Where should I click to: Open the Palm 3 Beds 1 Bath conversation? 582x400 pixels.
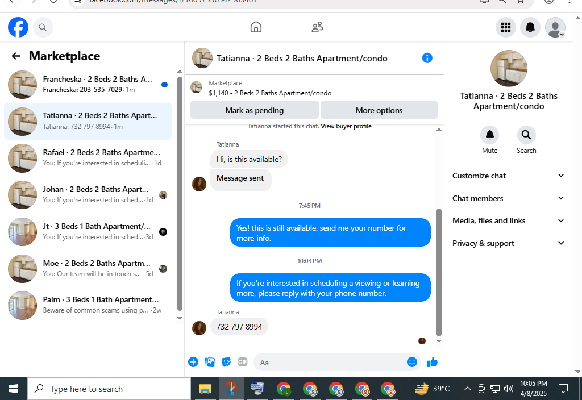88,305
